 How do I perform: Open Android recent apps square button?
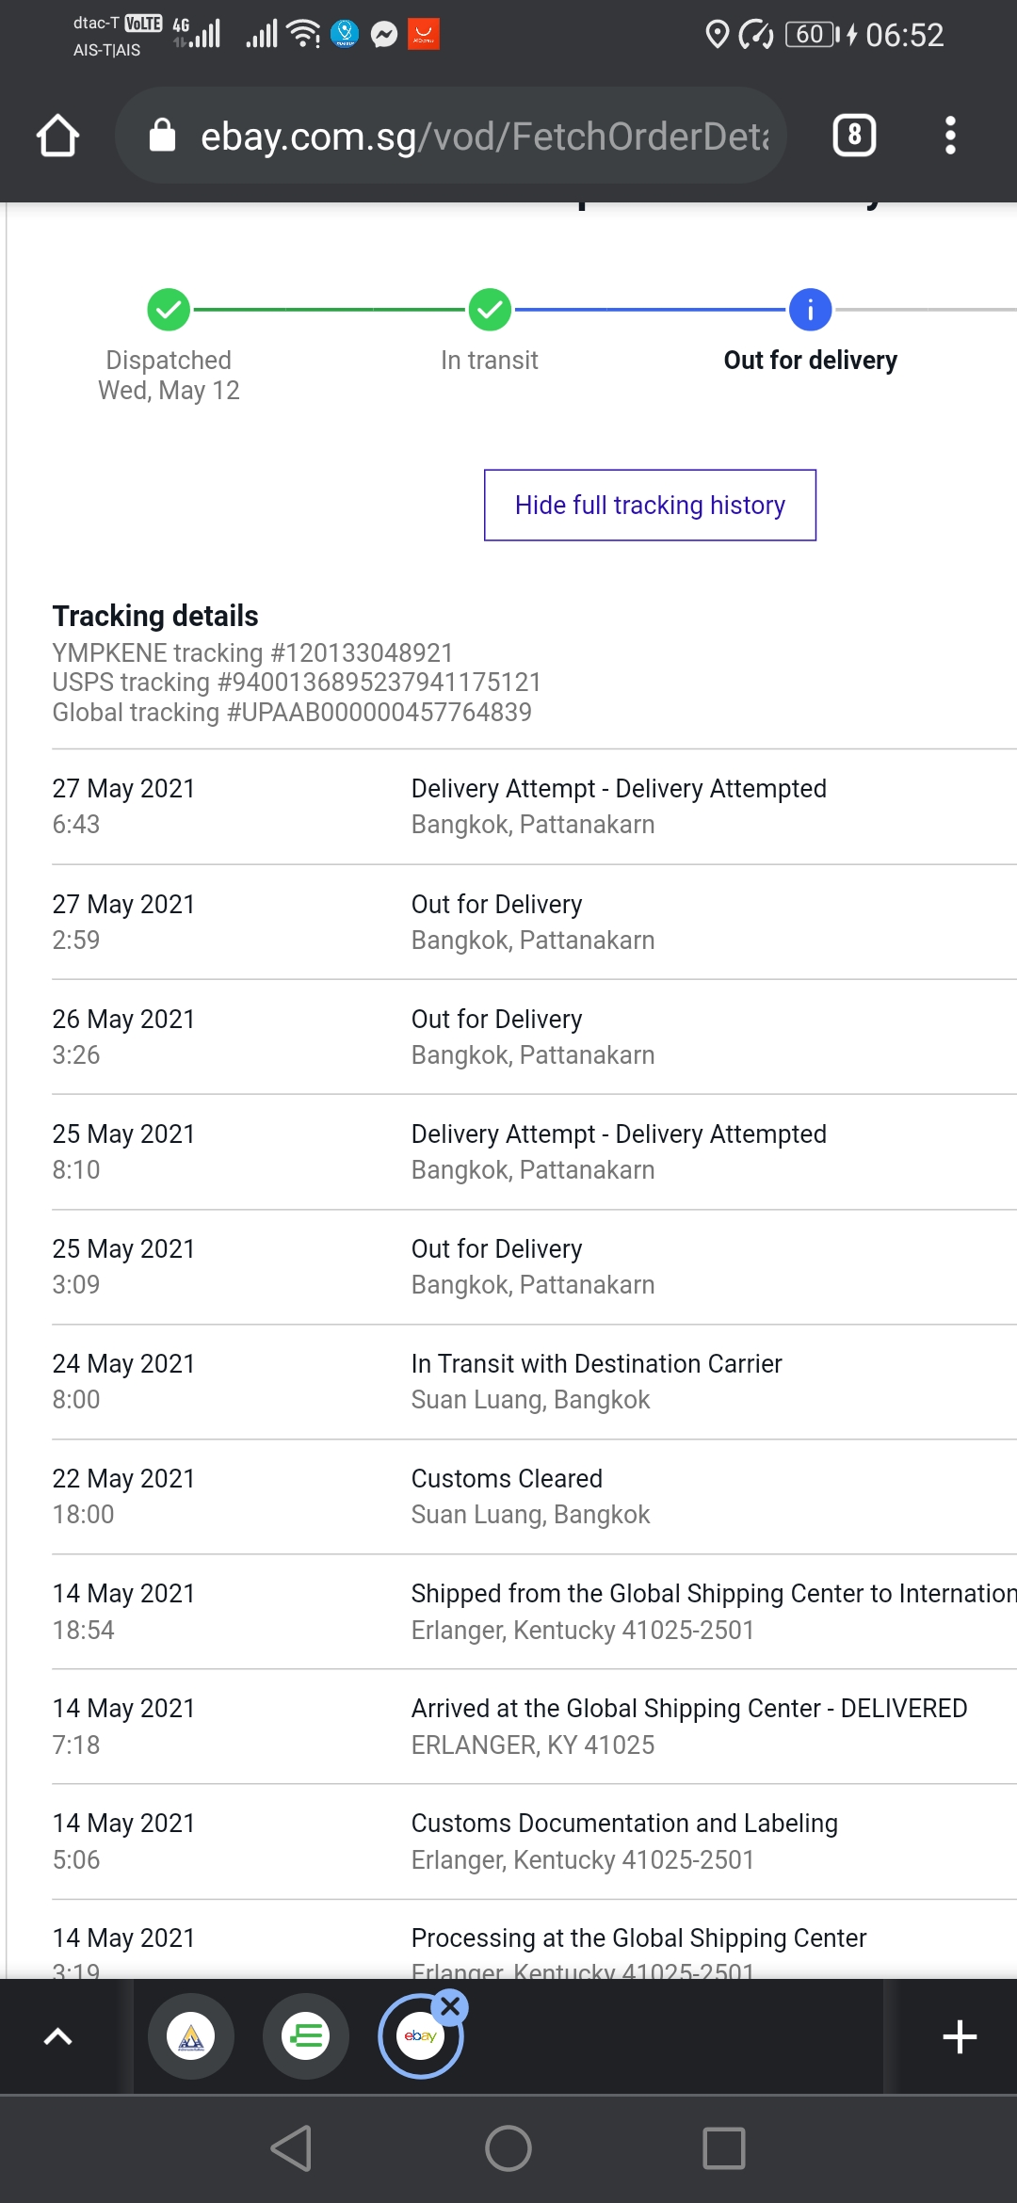click(723, 2148)
